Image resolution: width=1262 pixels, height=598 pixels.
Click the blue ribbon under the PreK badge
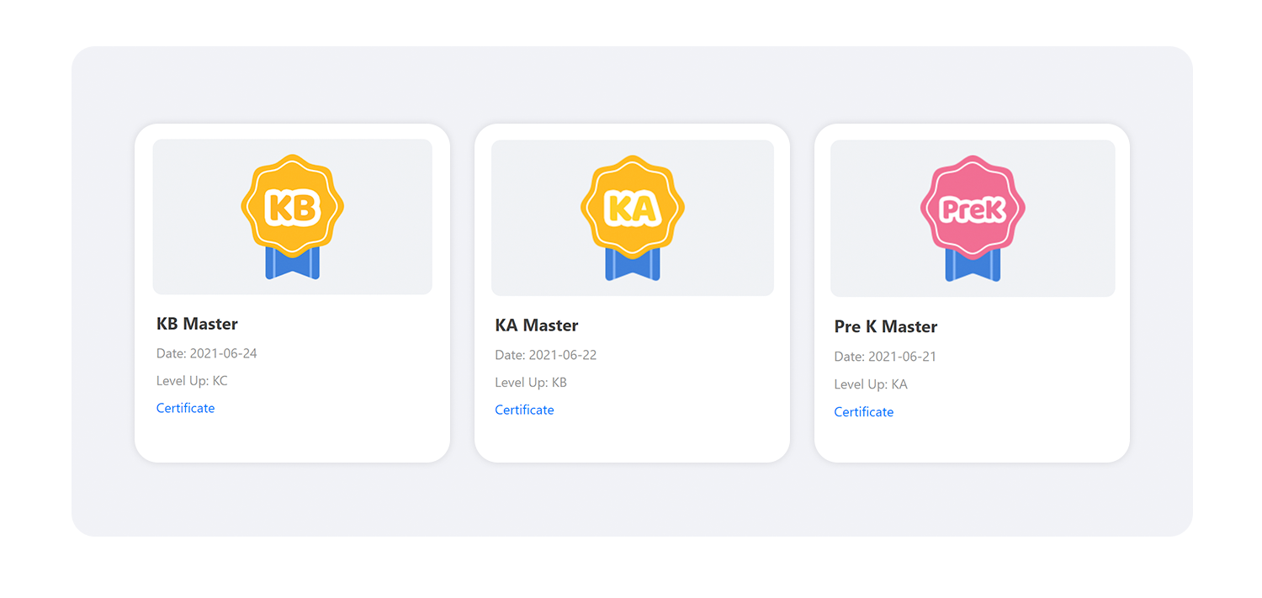(x=973, y=267)
